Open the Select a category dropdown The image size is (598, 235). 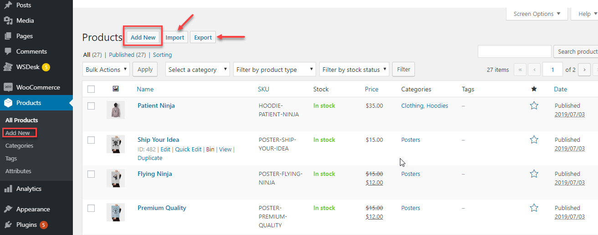click(198, 70)
